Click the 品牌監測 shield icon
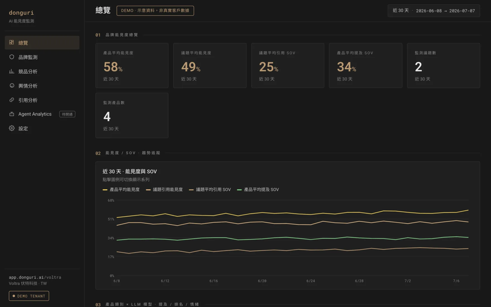This screenshot has width=491, height=307. tap(12, 57)
